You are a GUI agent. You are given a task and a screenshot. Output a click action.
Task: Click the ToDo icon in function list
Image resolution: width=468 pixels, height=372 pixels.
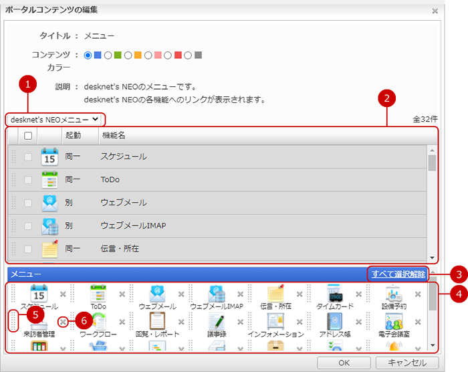coord(49,180)
